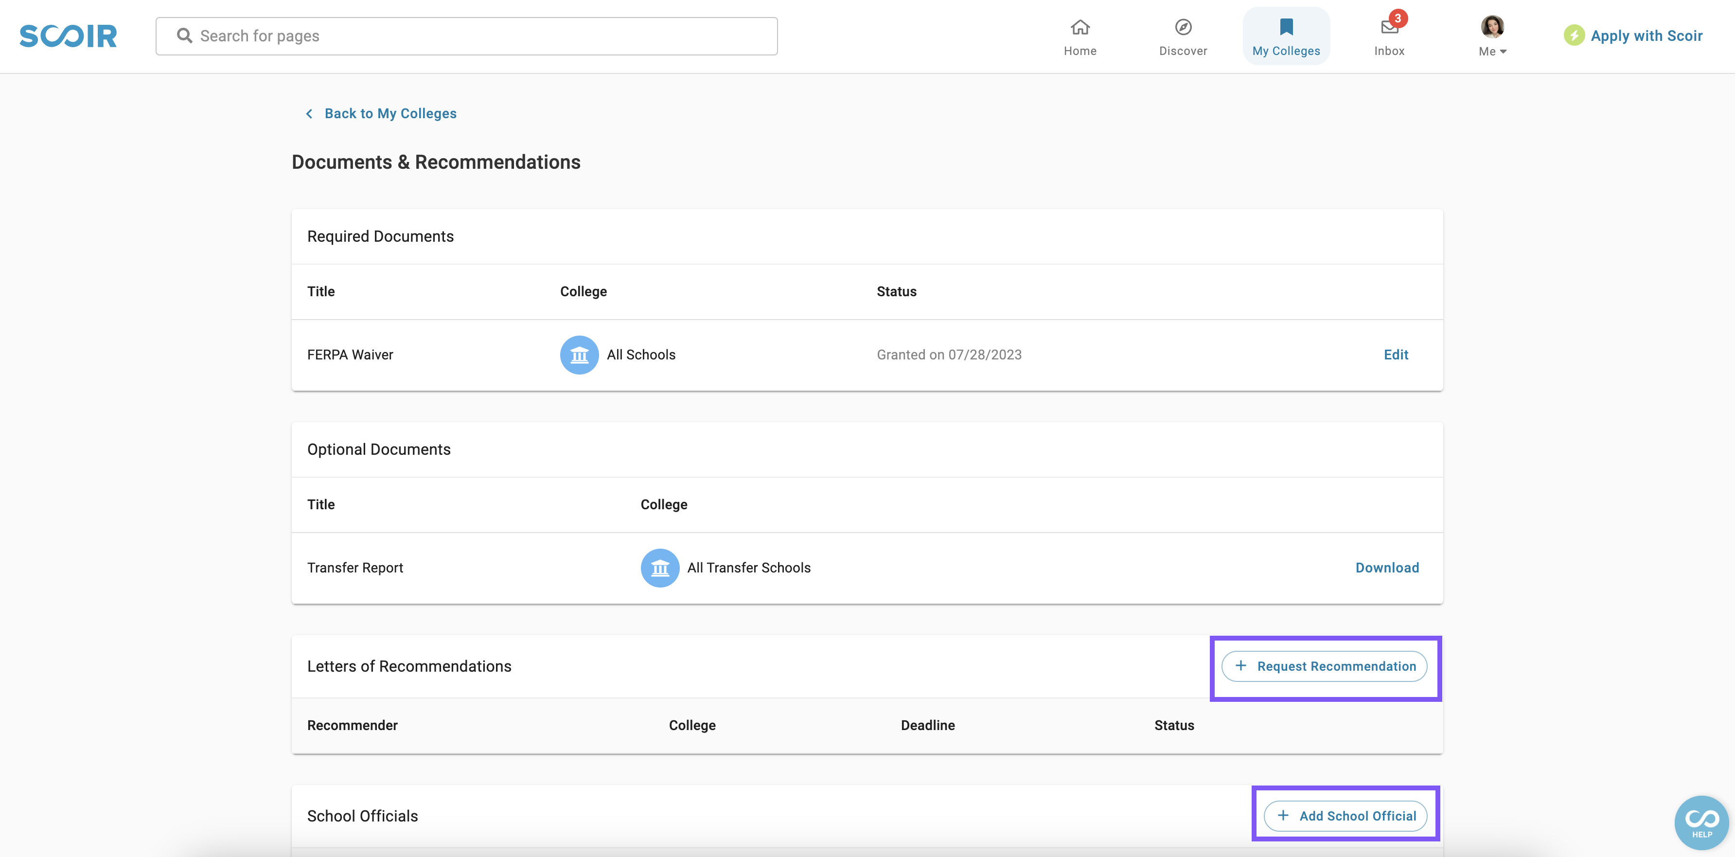Download the Transfer Report
Viewport: 1735px width, 857px height.
(1387, 568)
